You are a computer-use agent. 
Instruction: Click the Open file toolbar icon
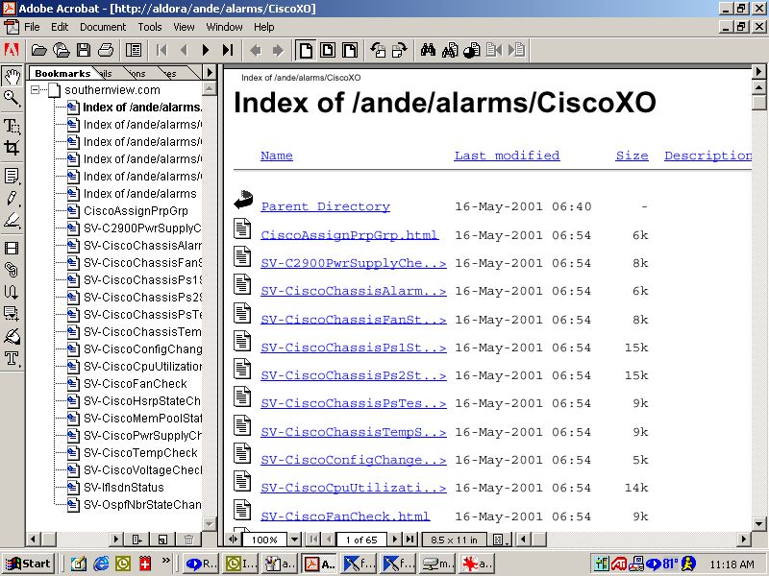pyautogui.click(x=38, y=50)
